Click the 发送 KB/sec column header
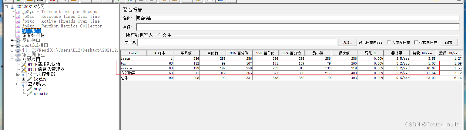The height and width of the screenshot is (130, 466). 449,53
